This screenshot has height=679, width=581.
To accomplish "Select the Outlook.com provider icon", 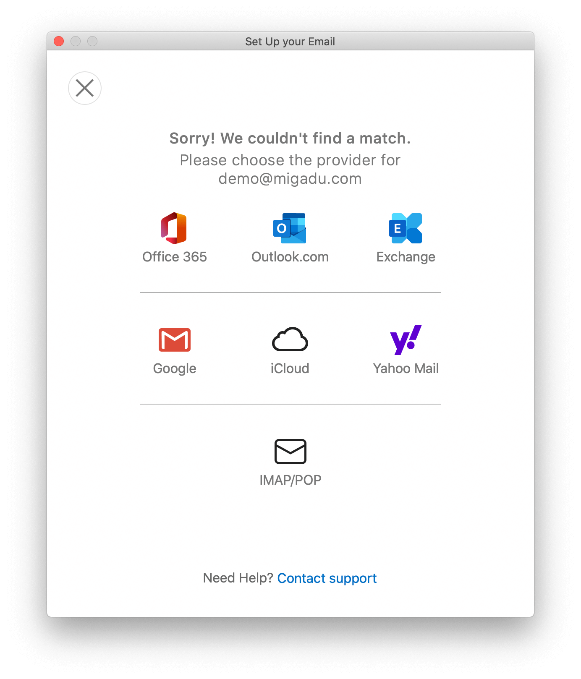I will coord(290,228).
